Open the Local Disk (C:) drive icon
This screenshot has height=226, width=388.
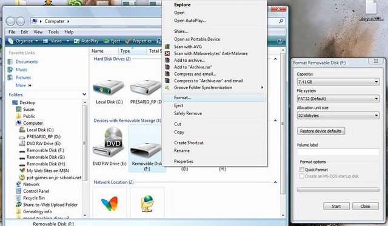click(x=109, y=88)
